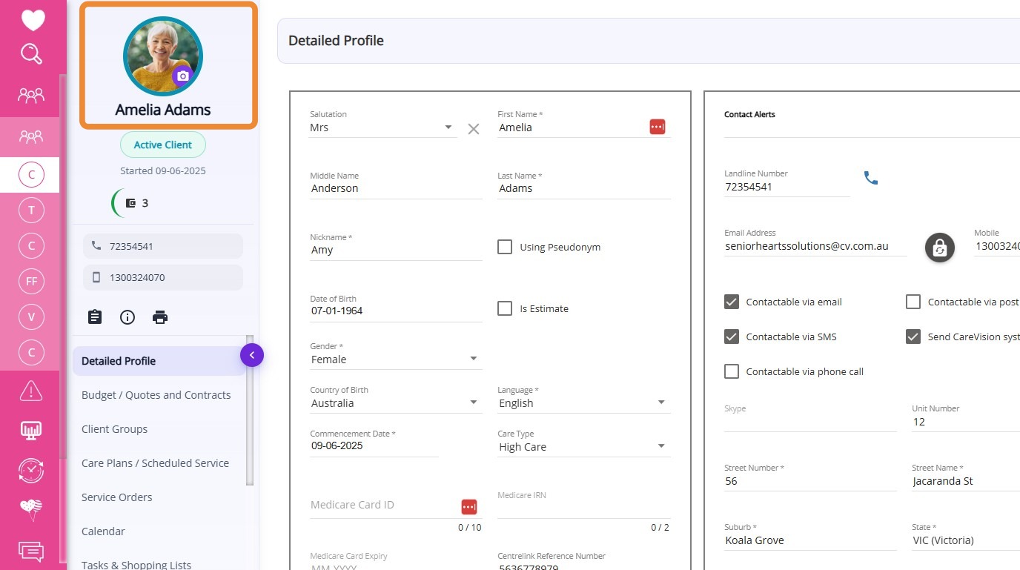1020x570 pixels.
Task: Expand the Care Type dropdown
Action: (x=583, y=447)
